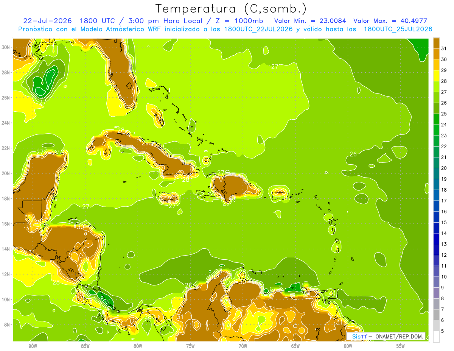
Task: Pick the gray swatch between legend 6 and 7
Action: pos(436,315)
